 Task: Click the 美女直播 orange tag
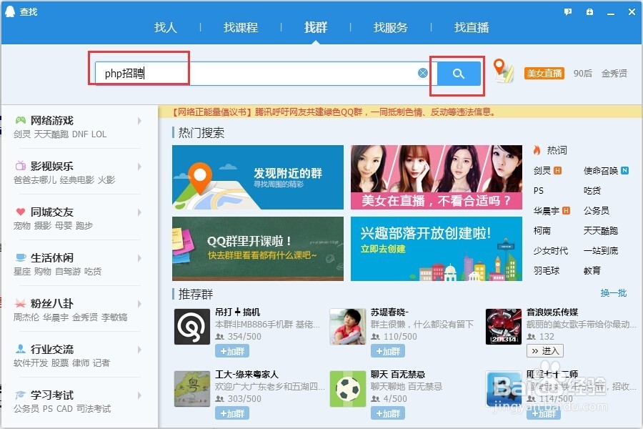tap(544, 74)
